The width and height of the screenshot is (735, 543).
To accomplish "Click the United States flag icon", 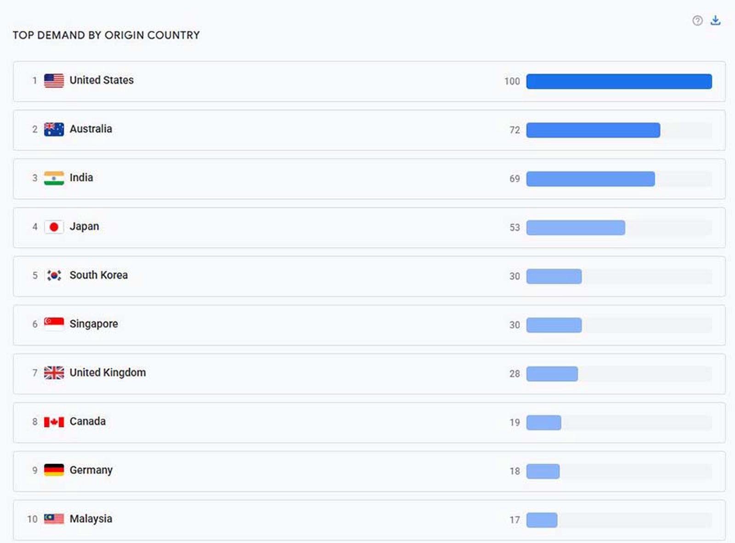I will point(54,81).
